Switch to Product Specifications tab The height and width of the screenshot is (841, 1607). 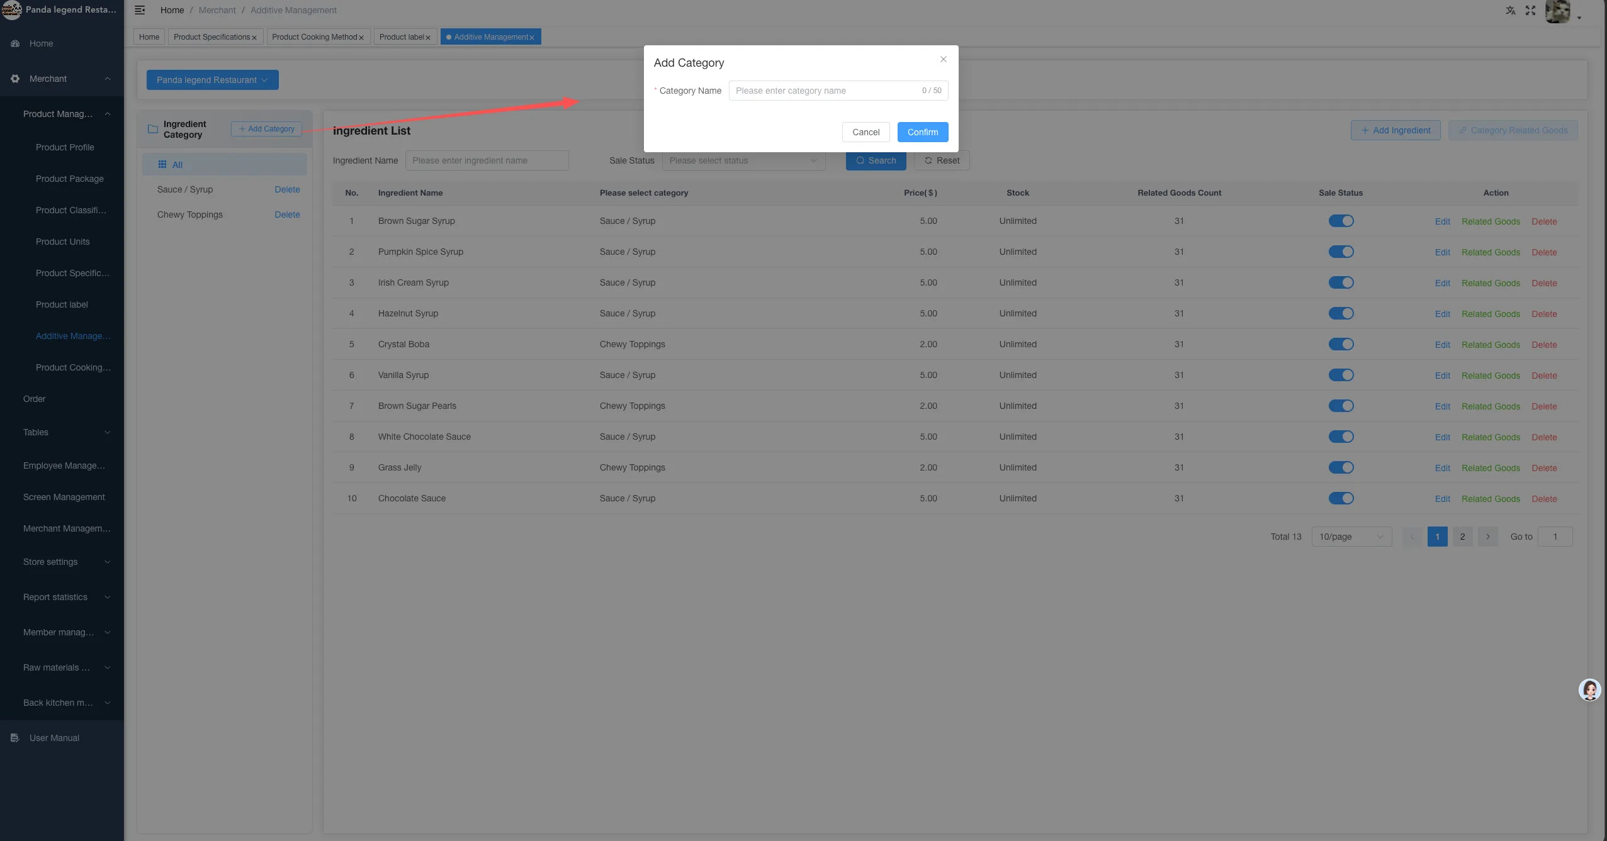(211, 37)
